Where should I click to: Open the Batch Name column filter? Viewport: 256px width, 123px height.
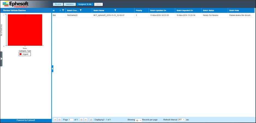pyautogui.click(x=115, y=10)
